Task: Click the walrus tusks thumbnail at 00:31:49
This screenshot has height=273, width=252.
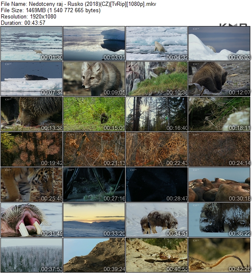Action: point(31,220)
